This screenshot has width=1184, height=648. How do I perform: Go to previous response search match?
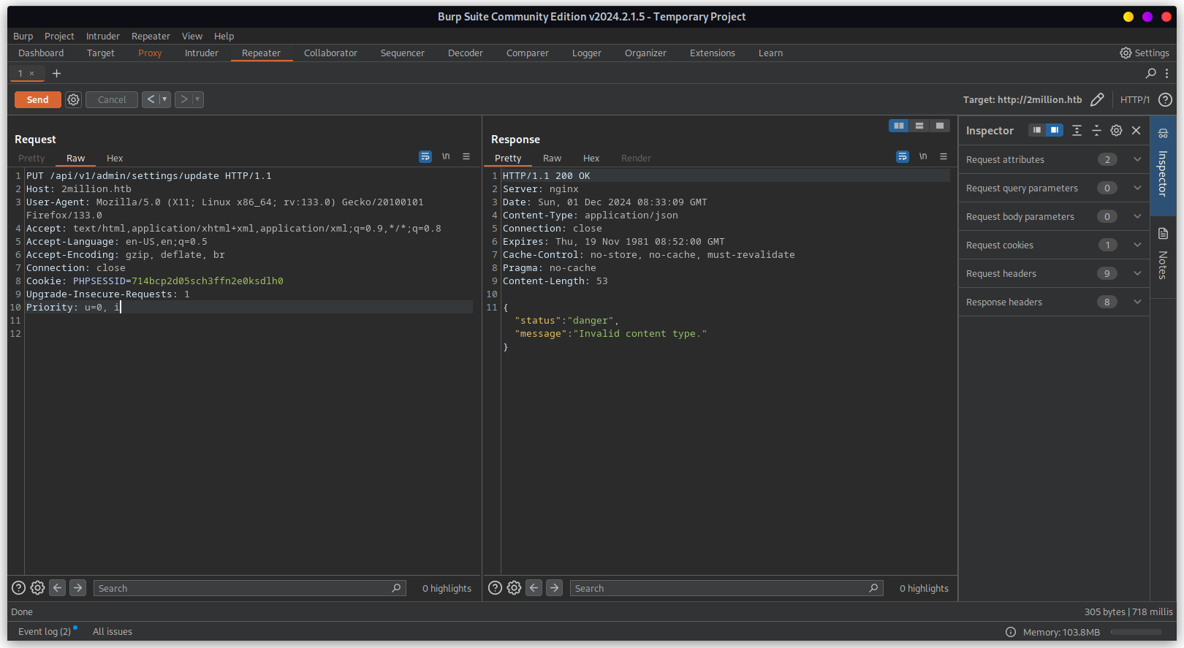(x=534, y=587)
